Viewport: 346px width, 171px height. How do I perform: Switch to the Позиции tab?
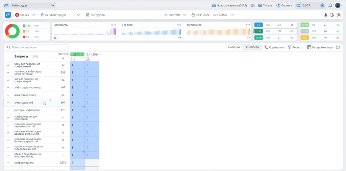point(234,47)
